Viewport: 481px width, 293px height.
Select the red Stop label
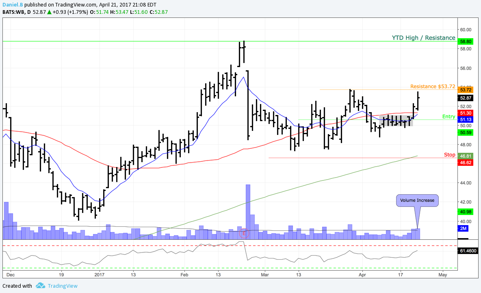[449, 155]
